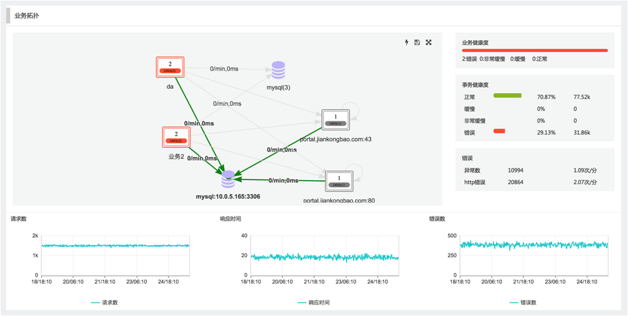
Task: Expand topology to fullscreen view
Action: click(429, 43)
